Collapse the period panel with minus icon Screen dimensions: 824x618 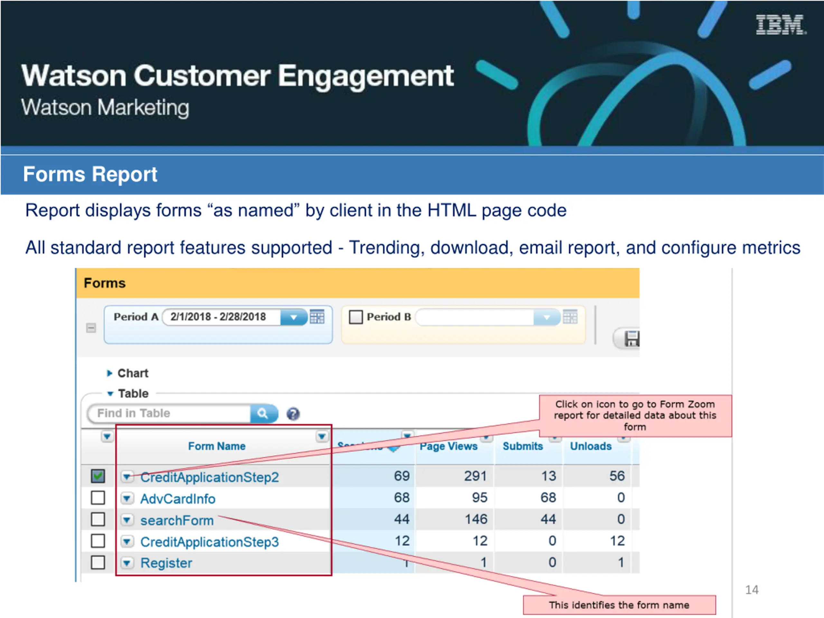pyautogui.click(x=91, y=328)
